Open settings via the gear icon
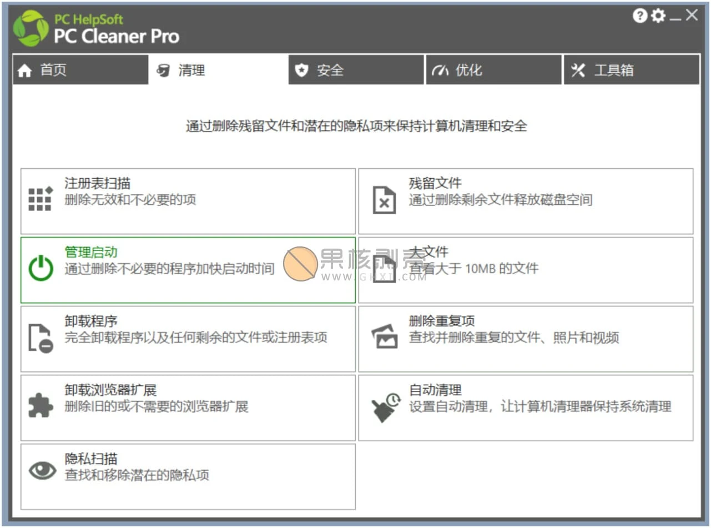 tap(658, 16)
